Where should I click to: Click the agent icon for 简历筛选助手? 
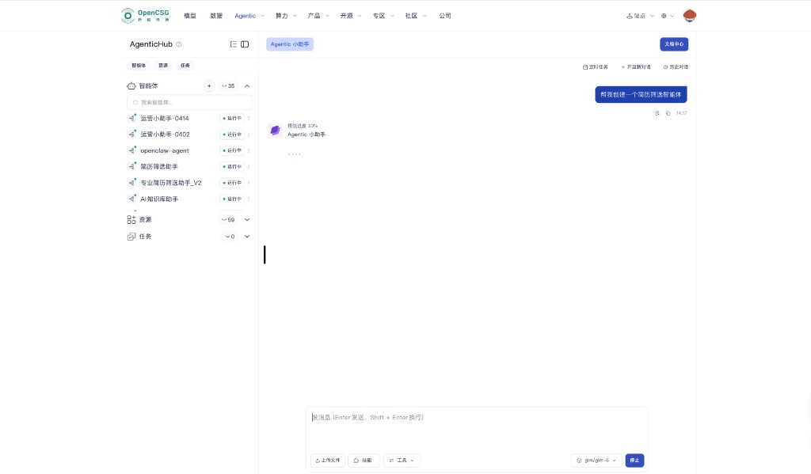coord(132,166)
